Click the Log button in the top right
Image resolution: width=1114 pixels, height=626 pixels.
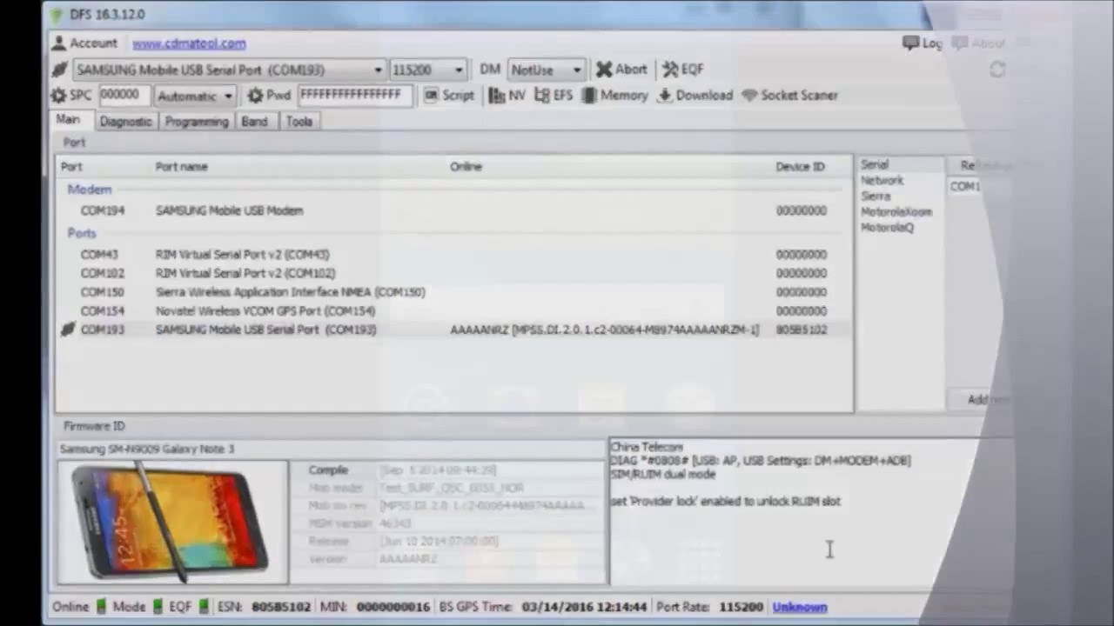click(923, 43)
